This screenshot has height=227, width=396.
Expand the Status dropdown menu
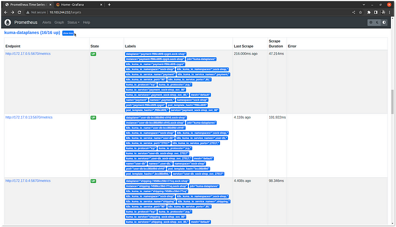(x=72, y=22)
